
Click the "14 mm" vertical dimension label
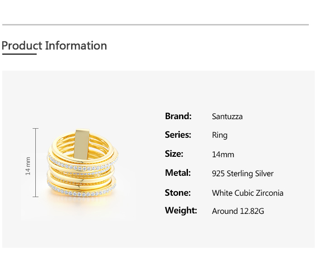28,166
